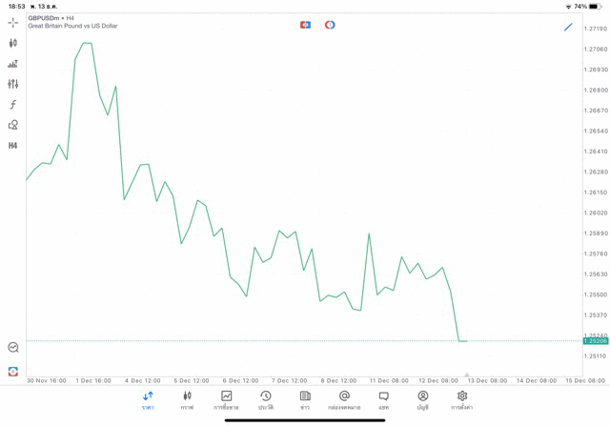Screen dimensions: 610x426
Task: Select the crosshair cursor tool
Action: 13,22
